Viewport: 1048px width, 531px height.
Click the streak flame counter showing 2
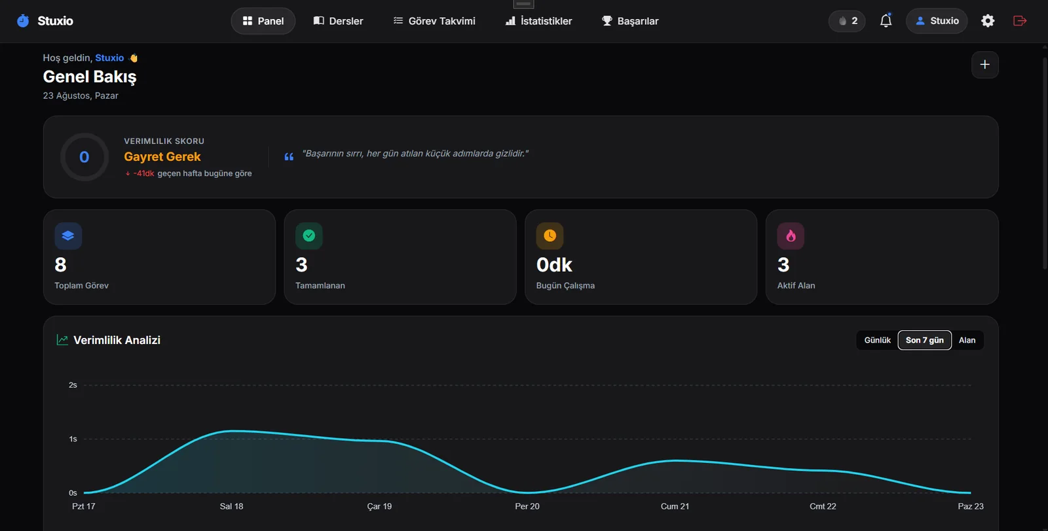click(x=847, y=21)
